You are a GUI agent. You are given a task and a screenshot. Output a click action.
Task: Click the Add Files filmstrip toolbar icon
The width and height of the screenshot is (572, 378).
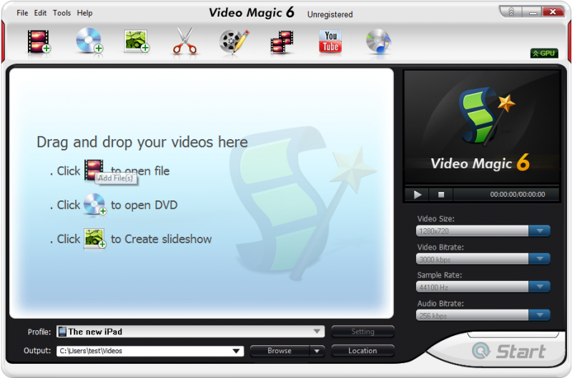point(39,42)
